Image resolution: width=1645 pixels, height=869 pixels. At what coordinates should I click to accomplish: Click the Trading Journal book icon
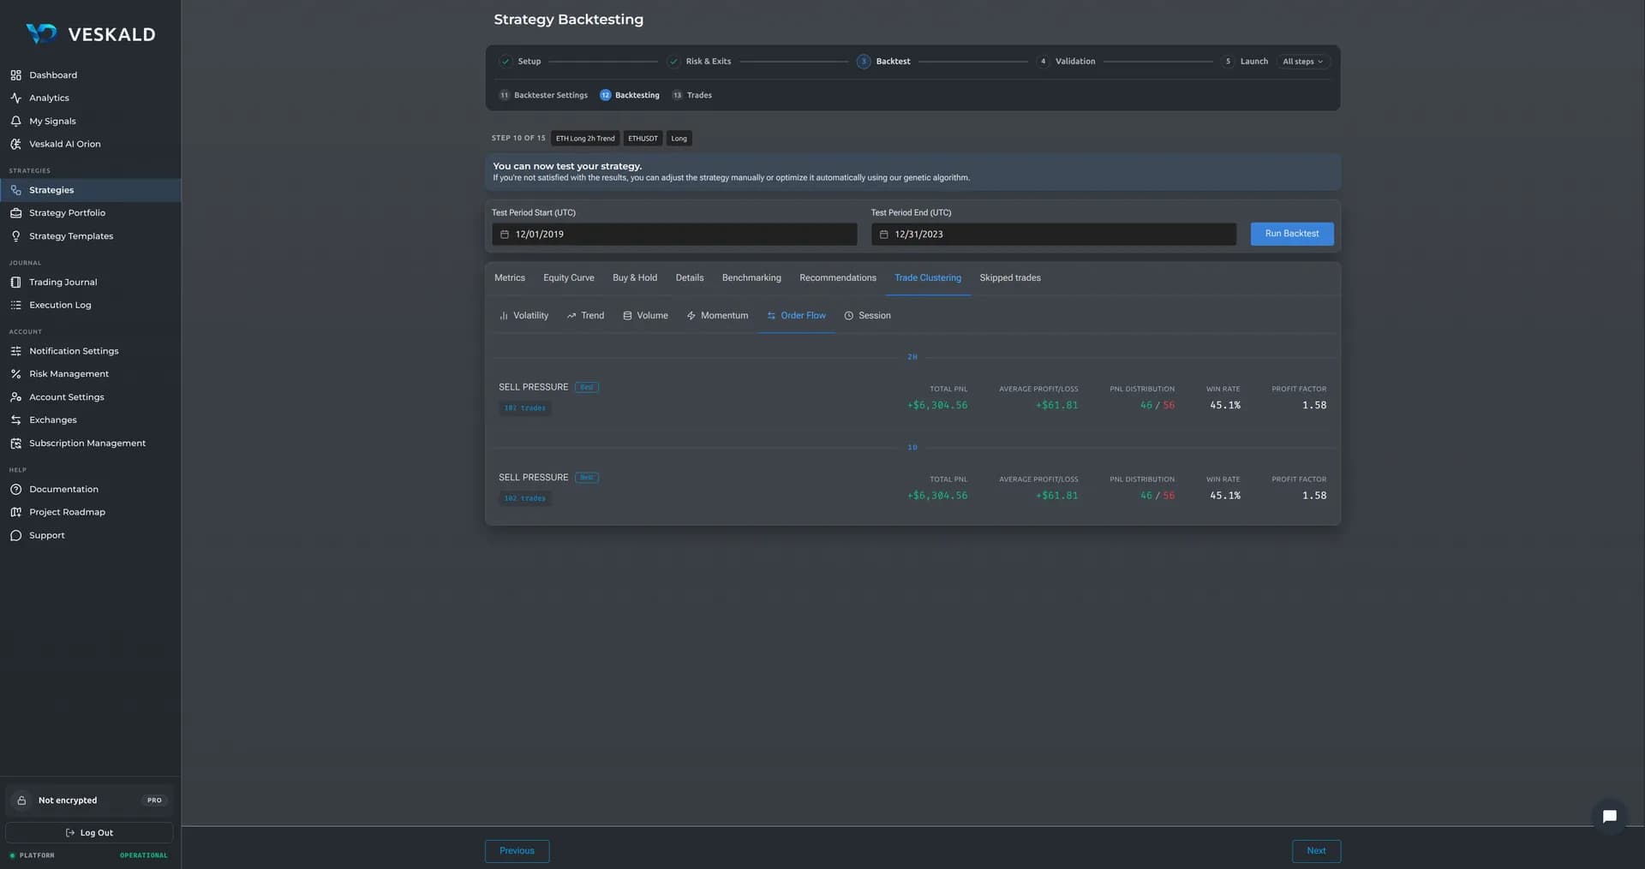tap(15, 283)
